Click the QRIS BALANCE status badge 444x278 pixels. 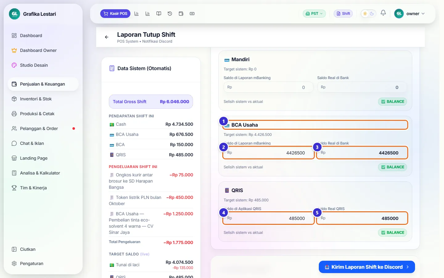[393, 233]
